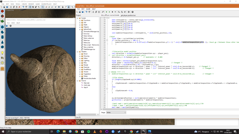Screen dimensions: 239x134
Task: Open Main.lua in the Project tree
Action: [x=86, y=40]
